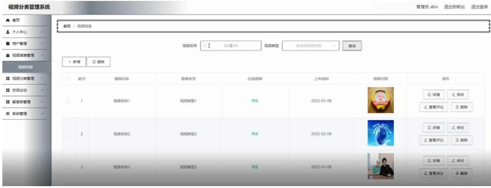Click the 视频类型3 cell
The width and height of the screenshot is (491, 188).
[x=188, y=167]
